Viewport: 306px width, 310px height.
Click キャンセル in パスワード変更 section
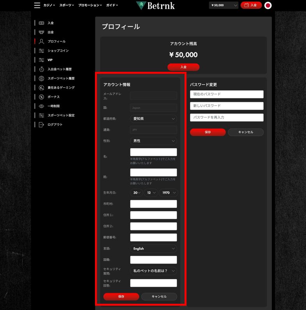(246, 132)
